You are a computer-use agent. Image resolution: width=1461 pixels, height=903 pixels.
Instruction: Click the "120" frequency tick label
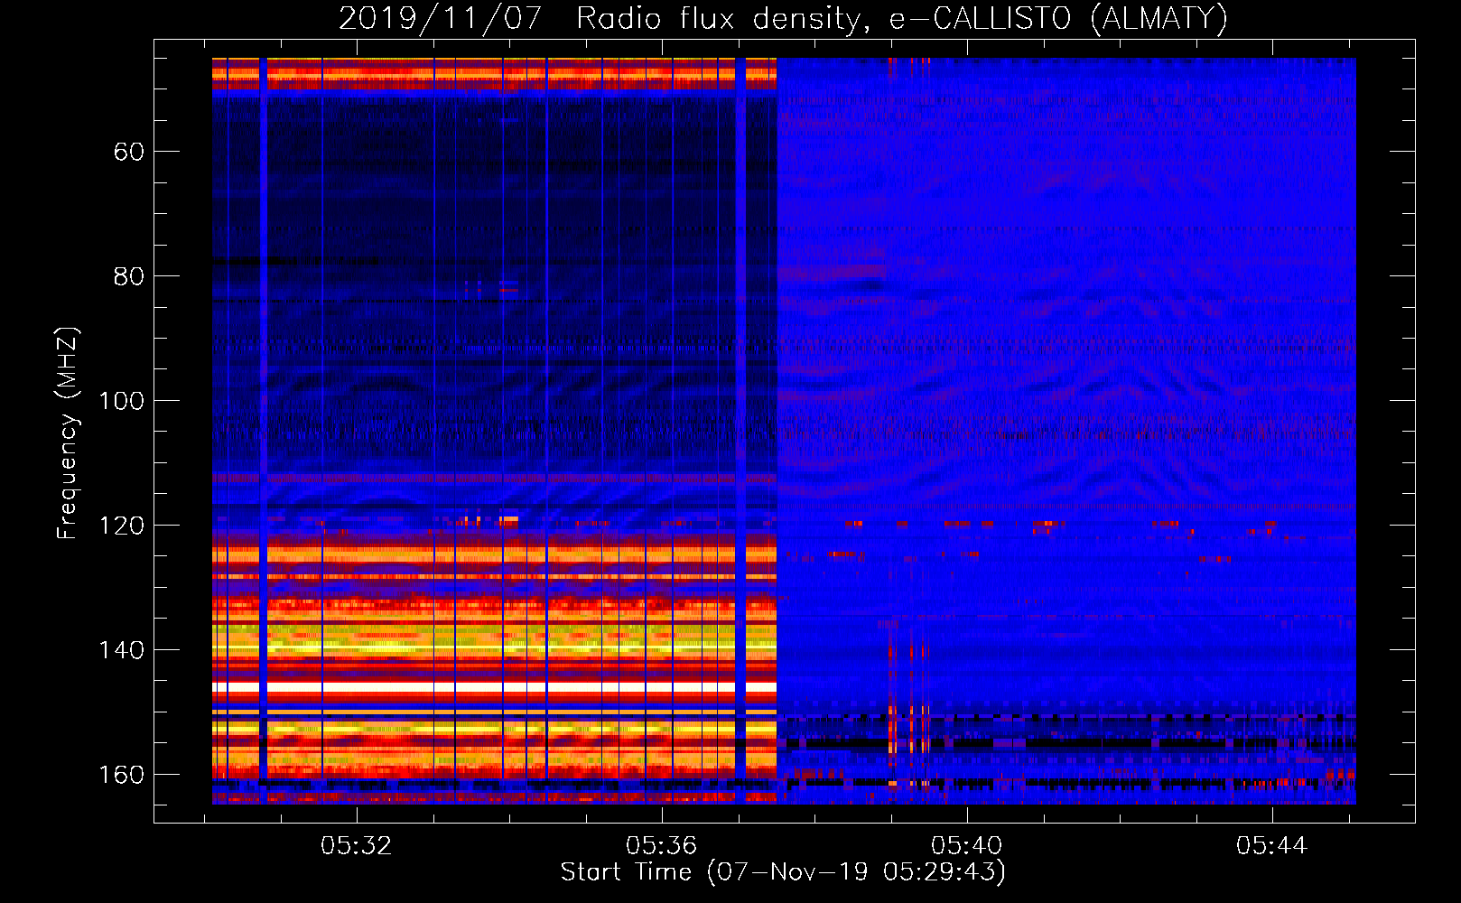point(121,526)
